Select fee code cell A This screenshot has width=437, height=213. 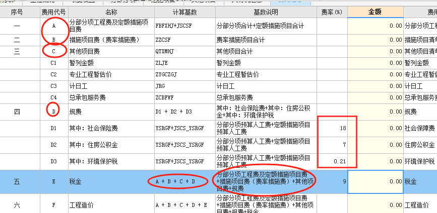(54, 26)
